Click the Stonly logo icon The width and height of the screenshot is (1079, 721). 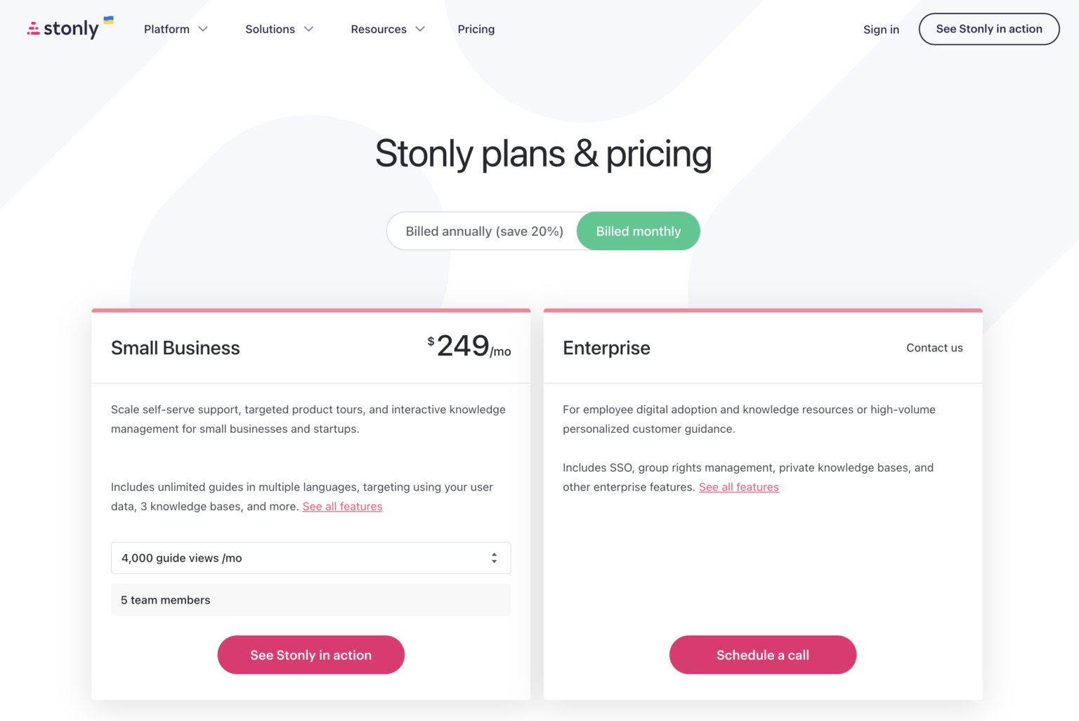click(33, 28)
